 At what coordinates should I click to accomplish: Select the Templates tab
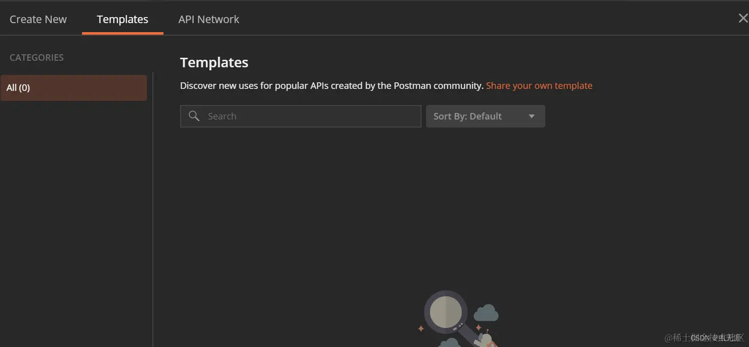123,19
